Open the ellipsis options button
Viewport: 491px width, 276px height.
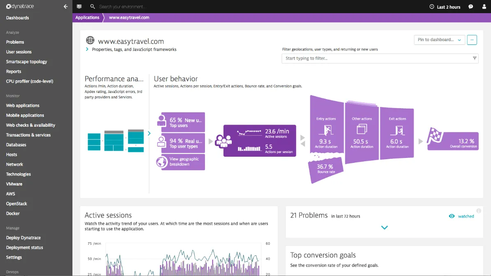pyautogui.click(x=472, y=40)
